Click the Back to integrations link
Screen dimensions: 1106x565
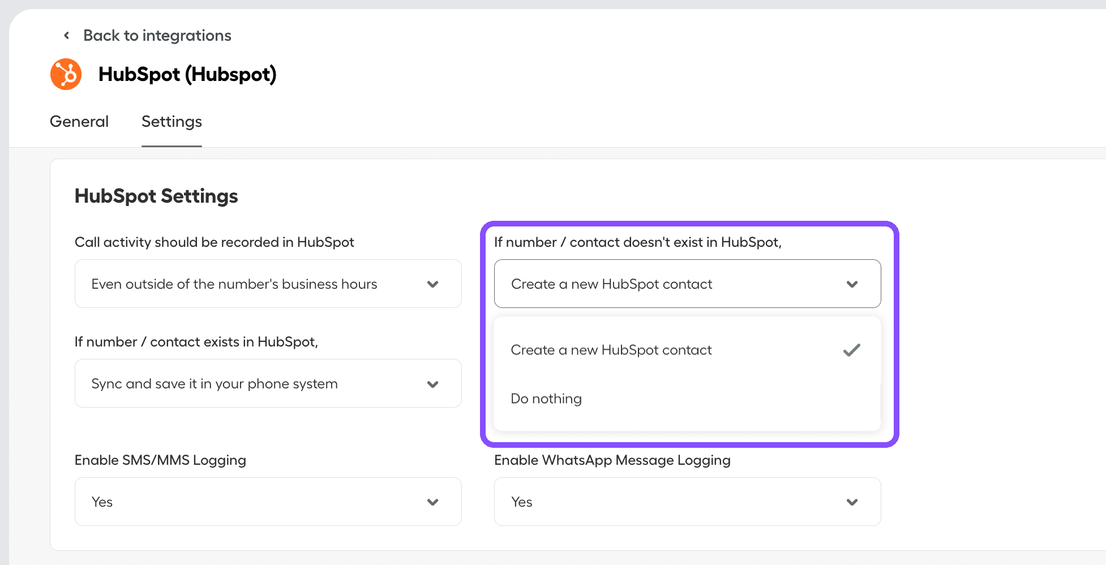[157, 35]
